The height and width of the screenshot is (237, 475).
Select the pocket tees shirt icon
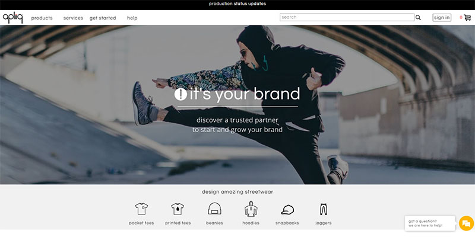pyautogui.click(x=141, y=209)
